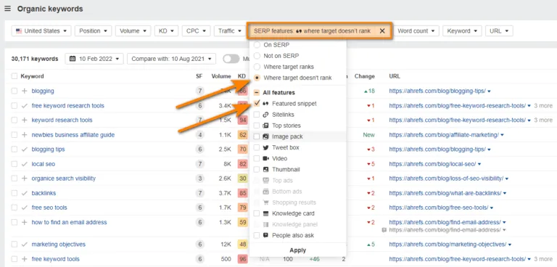Click the SF badge 7 in blogging row

tap(200, 91)
